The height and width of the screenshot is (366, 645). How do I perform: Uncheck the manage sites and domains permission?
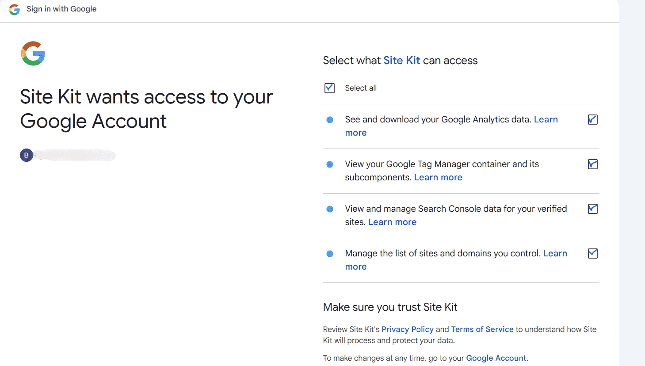(592, 253)
